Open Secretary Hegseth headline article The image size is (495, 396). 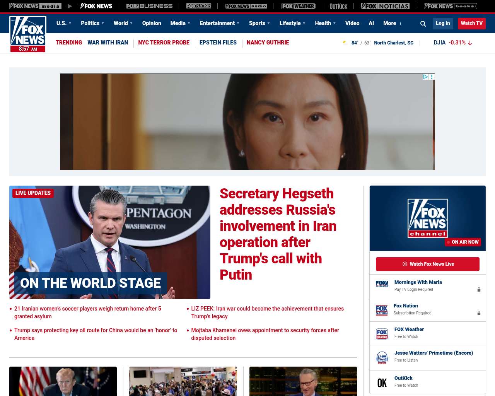(278, 234)
